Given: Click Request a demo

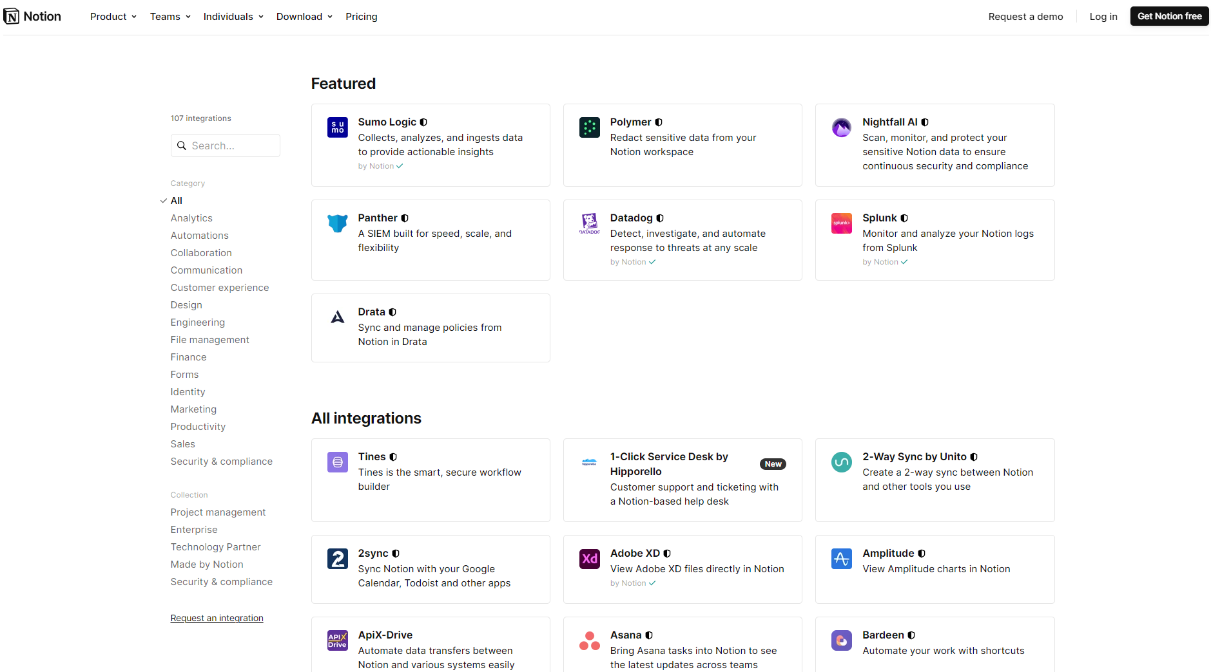Looking at the screenshot, I should point(1025,17).
